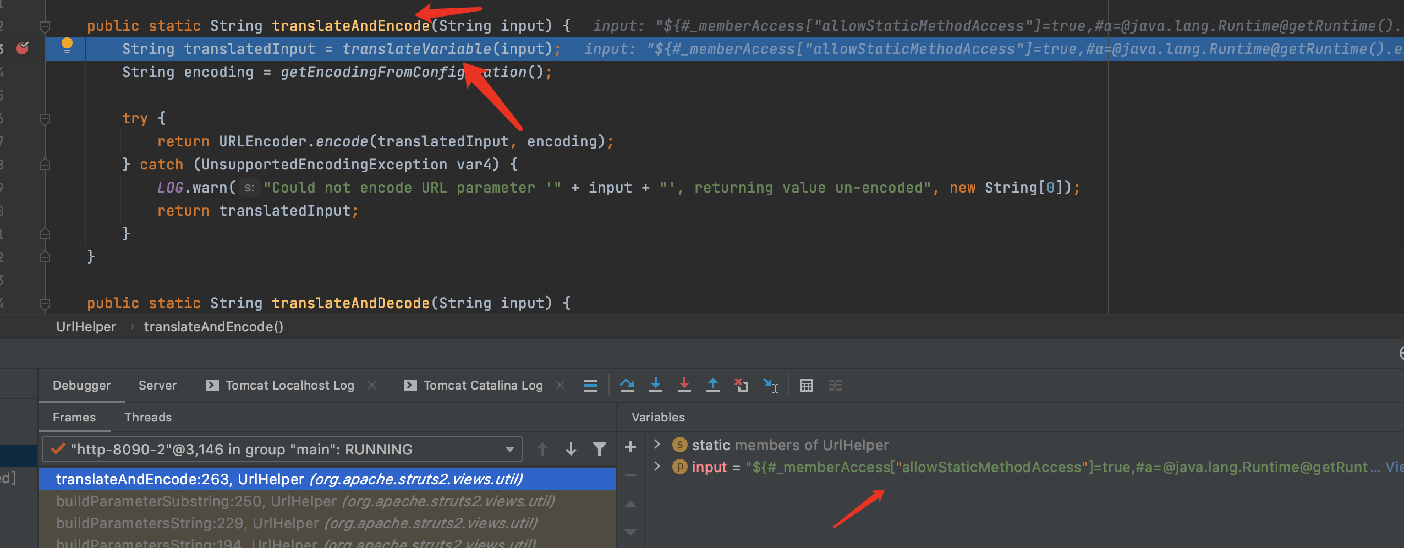
Task: Expand static members of UrlHelper node
Action: coord(657,444)
